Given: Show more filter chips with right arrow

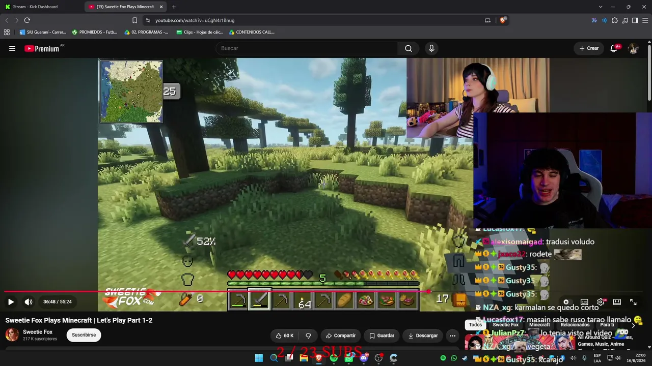Looking at the screenshot, I should tap(633, 325).
